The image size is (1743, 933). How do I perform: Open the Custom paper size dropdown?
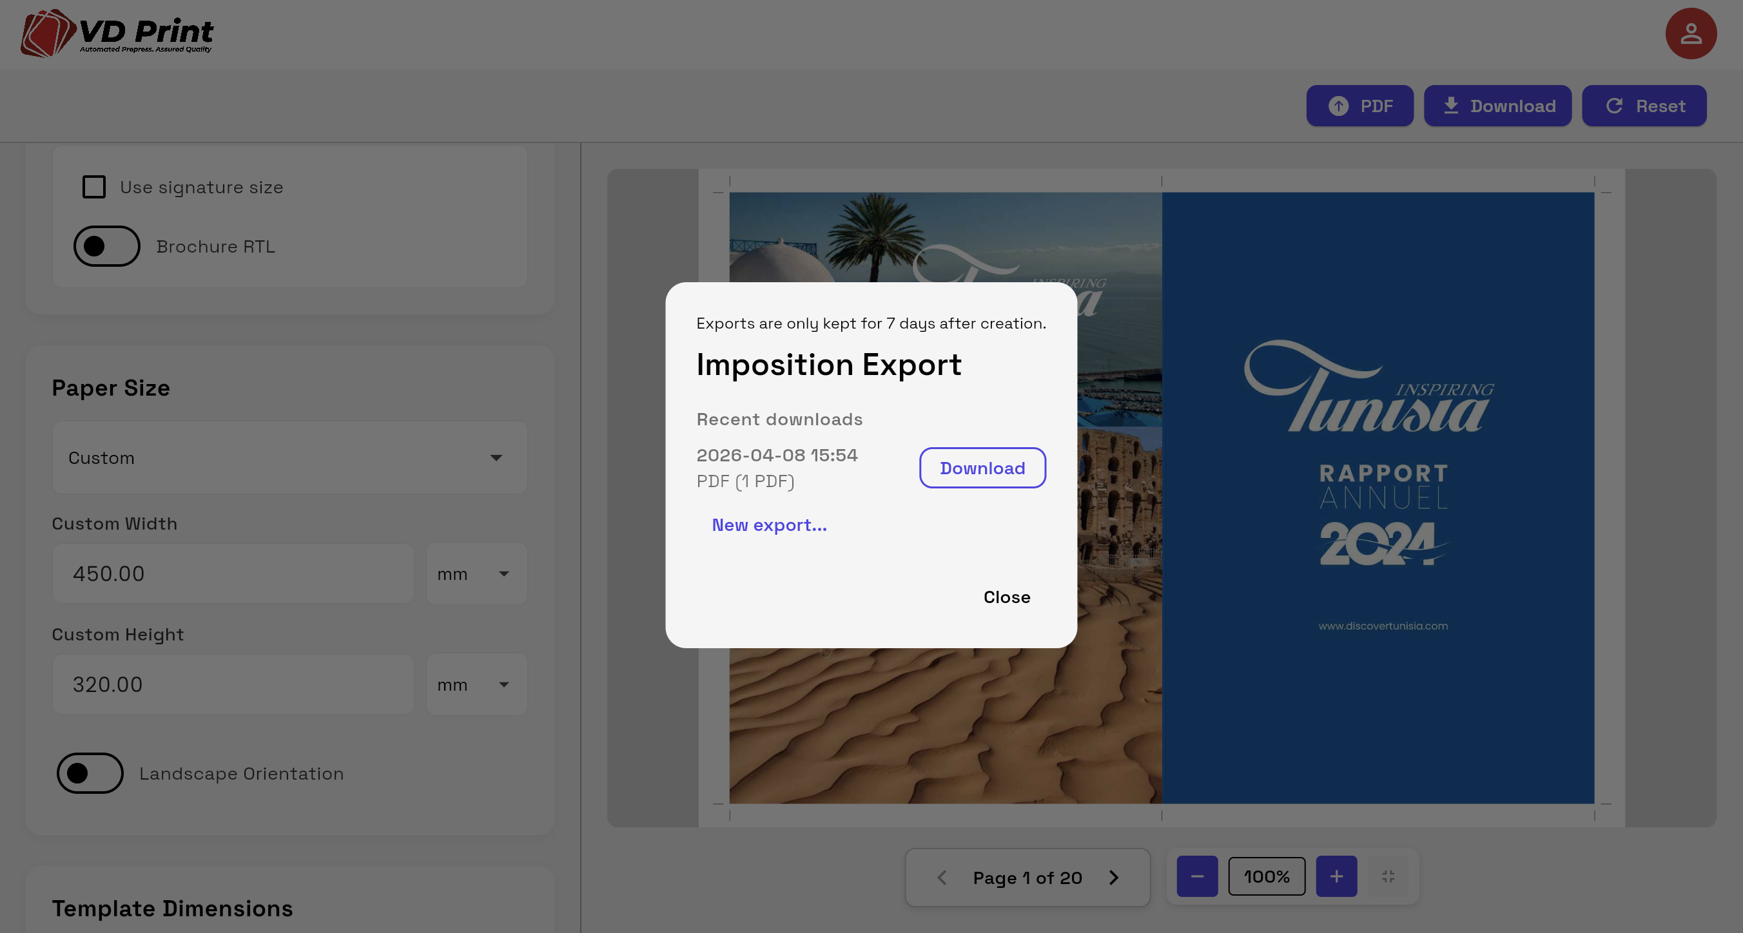289,458
